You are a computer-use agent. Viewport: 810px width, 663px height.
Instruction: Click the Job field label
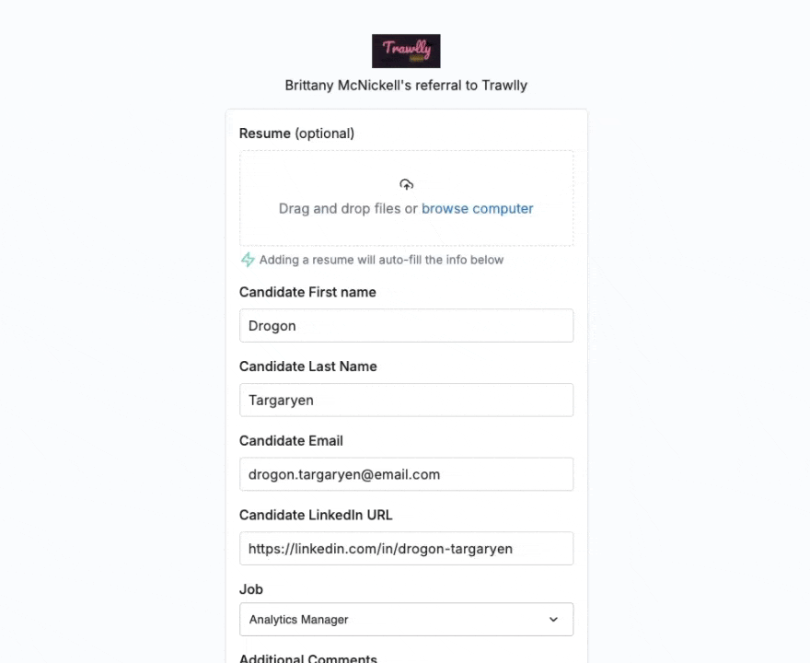(x=250, y=589)
